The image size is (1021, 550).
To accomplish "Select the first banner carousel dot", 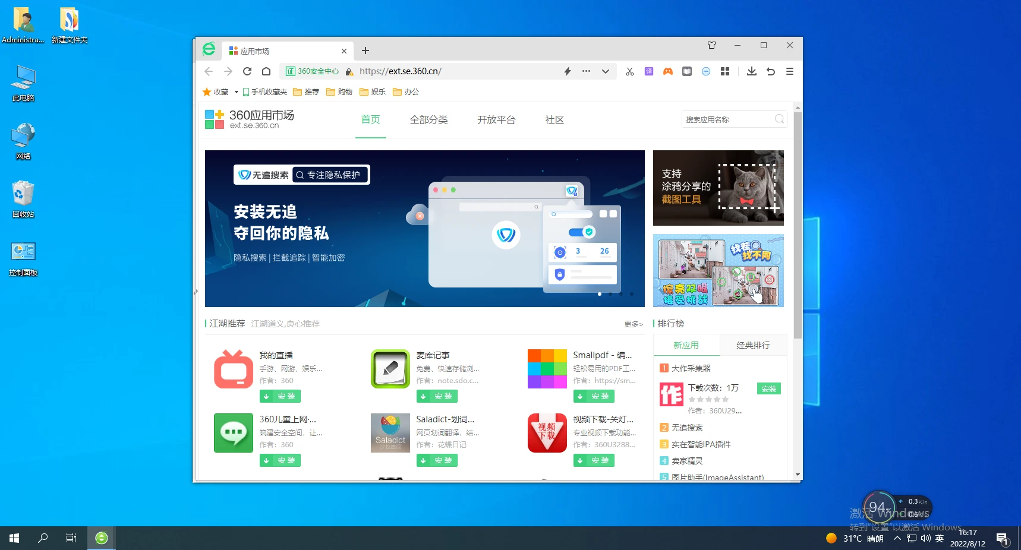I will [600, 294].
